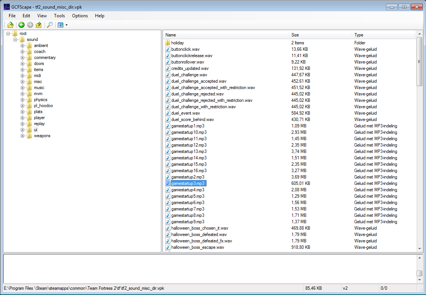
Task: Click the halloween_boss_escape.wav file icon
Action: (168, 247)
